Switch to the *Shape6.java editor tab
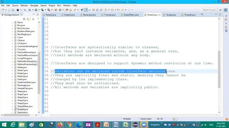 (x=189, y=15)
